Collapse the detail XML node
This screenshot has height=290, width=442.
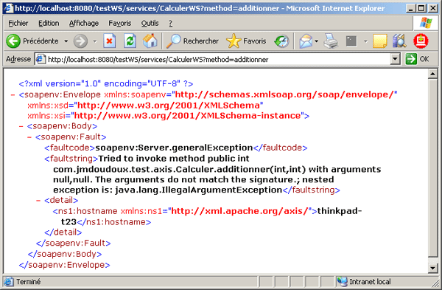pyautogui.click(x=38, y=201)
